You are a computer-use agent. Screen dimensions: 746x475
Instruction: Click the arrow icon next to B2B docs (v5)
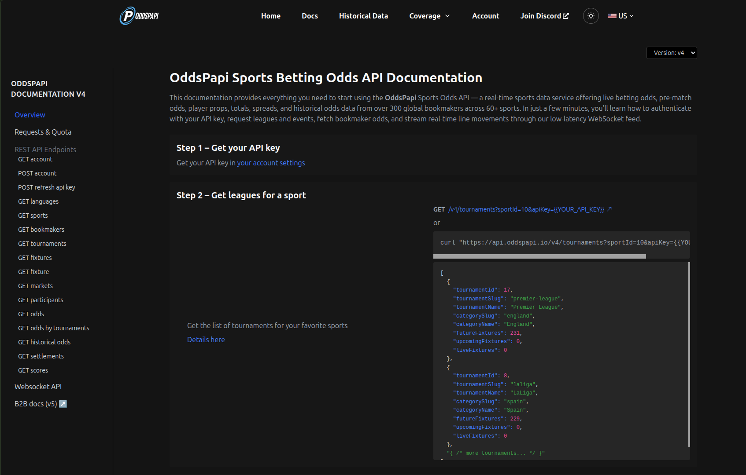[63, 404]
